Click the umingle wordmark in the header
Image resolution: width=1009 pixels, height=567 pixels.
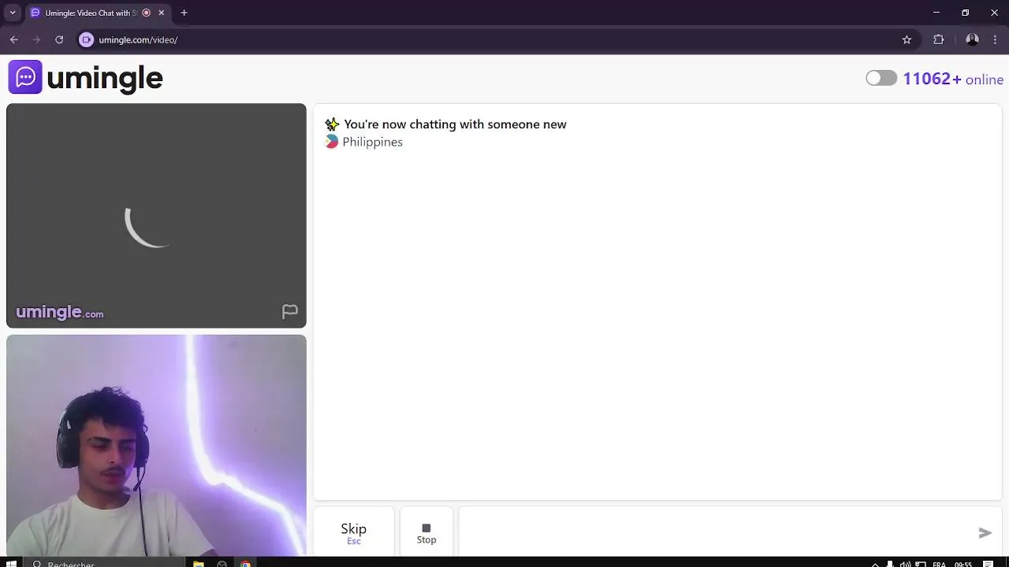coord(105,78)
